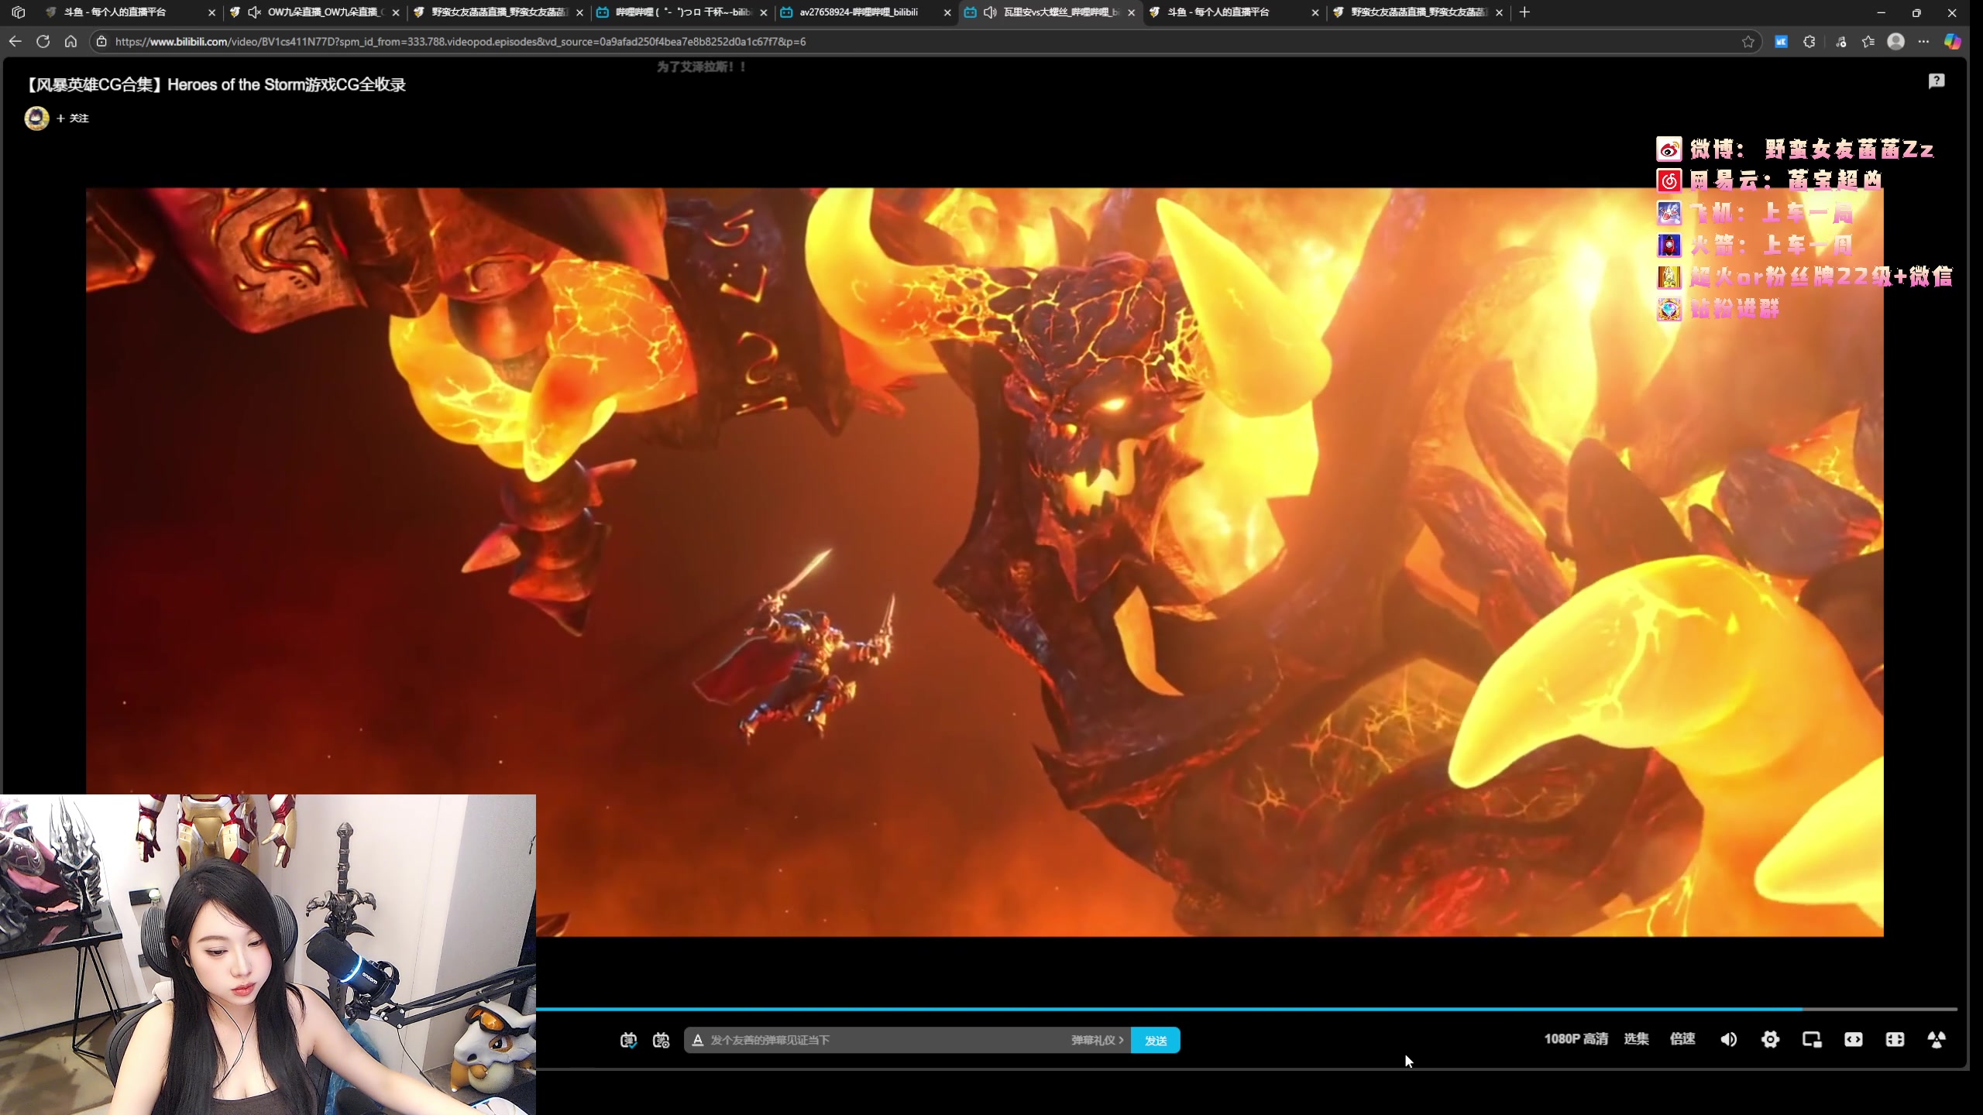Open the Extensions puzzle icon

[1809, 42]
